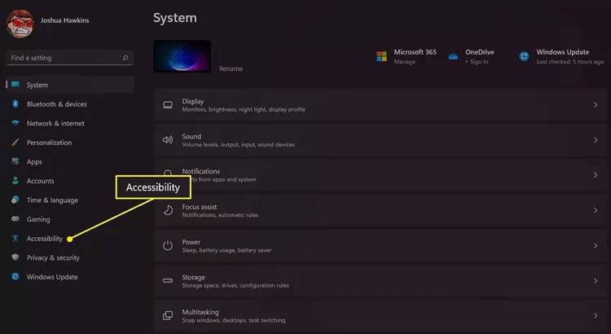Click the Apps grid icon in sidebar
611x334 pixels.
tap(15, 161)
